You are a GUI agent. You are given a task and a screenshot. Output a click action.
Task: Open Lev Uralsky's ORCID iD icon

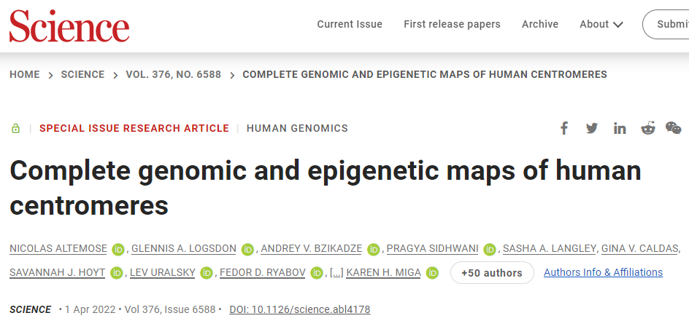[207, 273]
